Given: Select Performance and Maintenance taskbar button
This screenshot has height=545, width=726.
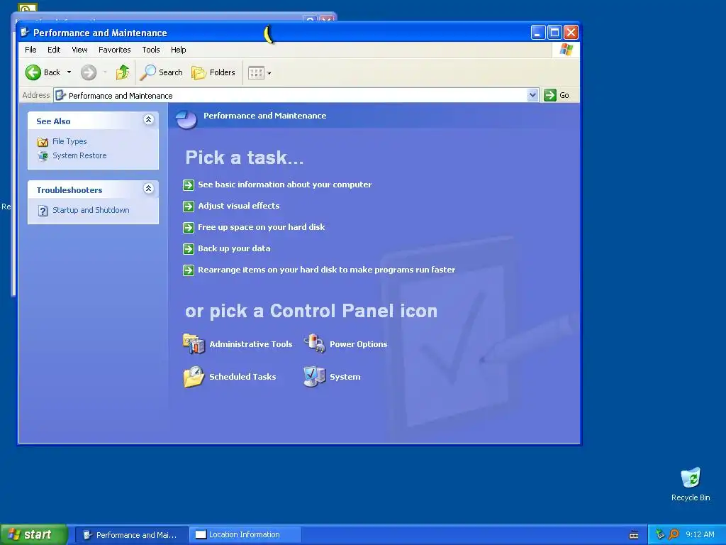Looking at the screenshot, I should pos(132,535).
